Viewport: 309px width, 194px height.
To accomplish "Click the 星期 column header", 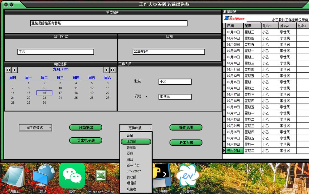I will pyautogui.click(x=252, y=26).
